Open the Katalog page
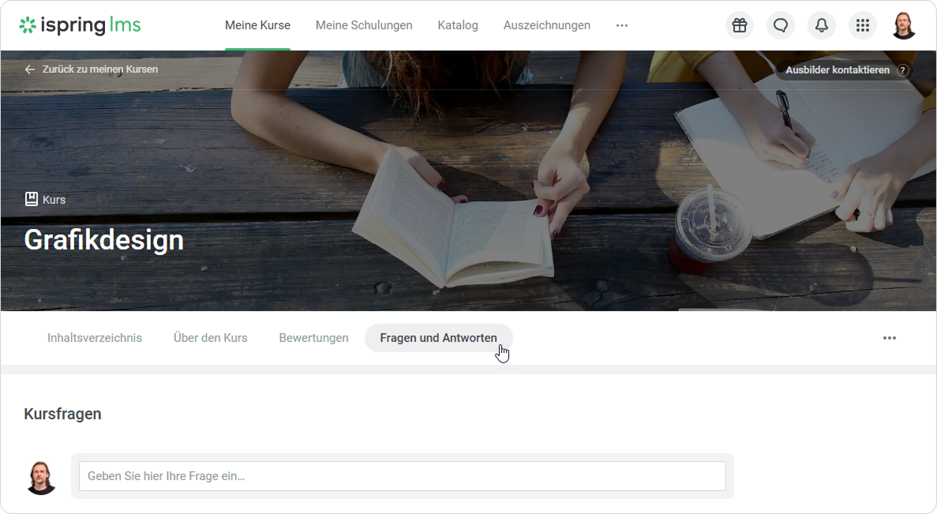 tap(458, 25)
